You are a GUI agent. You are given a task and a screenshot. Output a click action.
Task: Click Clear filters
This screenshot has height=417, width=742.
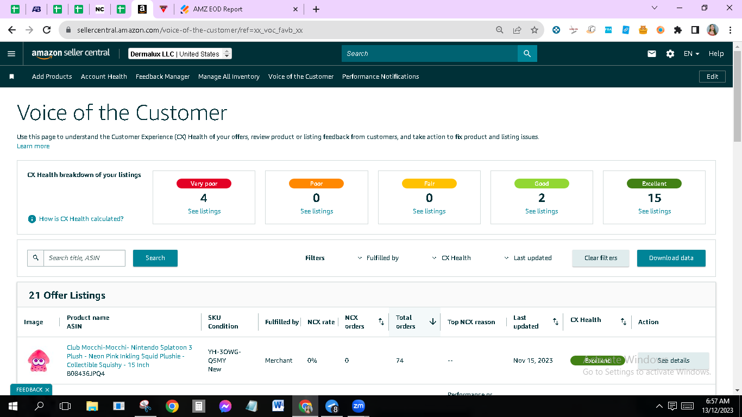coord(601,258)
